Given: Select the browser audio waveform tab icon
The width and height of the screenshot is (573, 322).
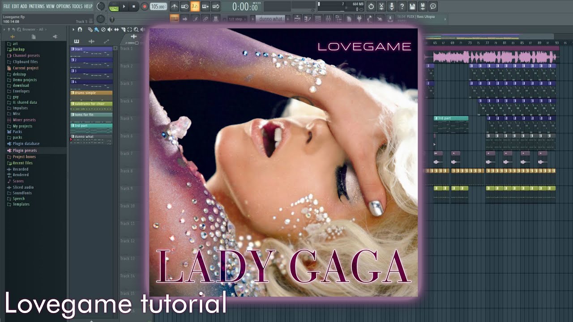Looking at the screenshot, I should coord(13,37).
